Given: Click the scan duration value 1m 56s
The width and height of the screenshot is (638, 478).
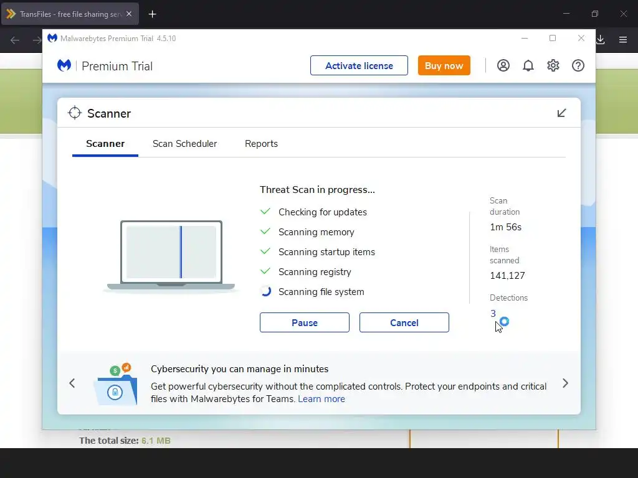Looking at the screenshot, I should click(x=506, y=227).
